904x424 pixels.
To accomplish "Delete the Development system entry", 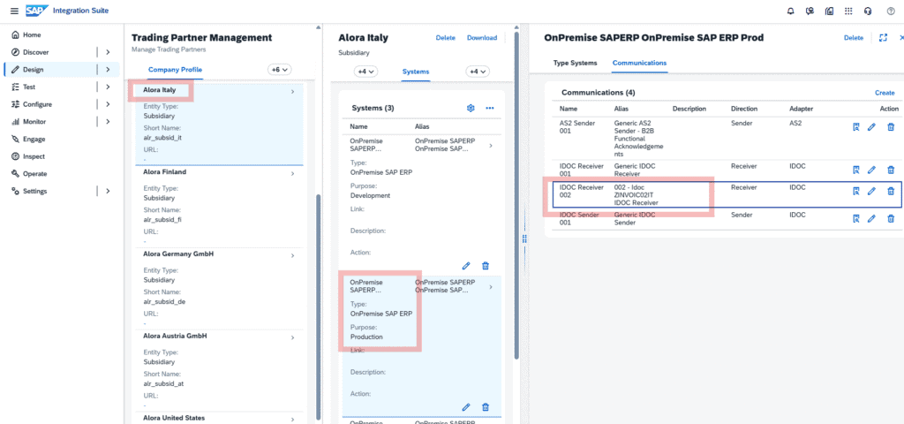I will click(x=486, y=265).
